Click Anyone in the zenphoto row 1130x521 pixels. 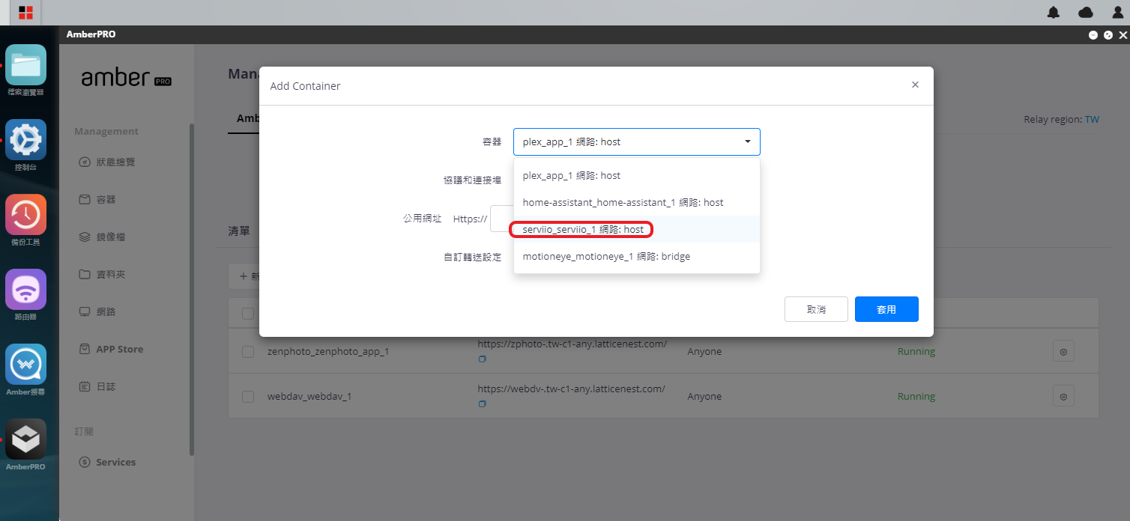coord(704,352)
